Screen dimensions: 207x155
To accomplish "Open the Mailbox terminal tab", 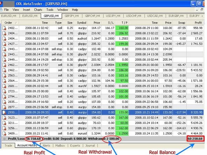I will click(60, 146).
